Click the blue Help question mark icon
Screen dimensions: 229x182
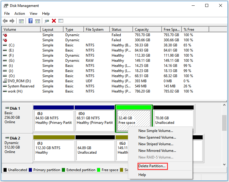tap(30, 21)
